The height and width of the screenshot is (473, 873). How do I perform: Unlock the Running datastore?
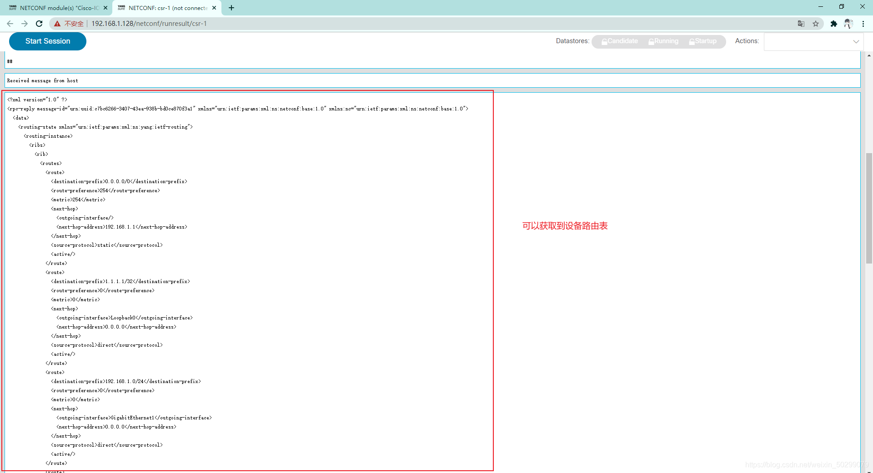tap(663, 41)
